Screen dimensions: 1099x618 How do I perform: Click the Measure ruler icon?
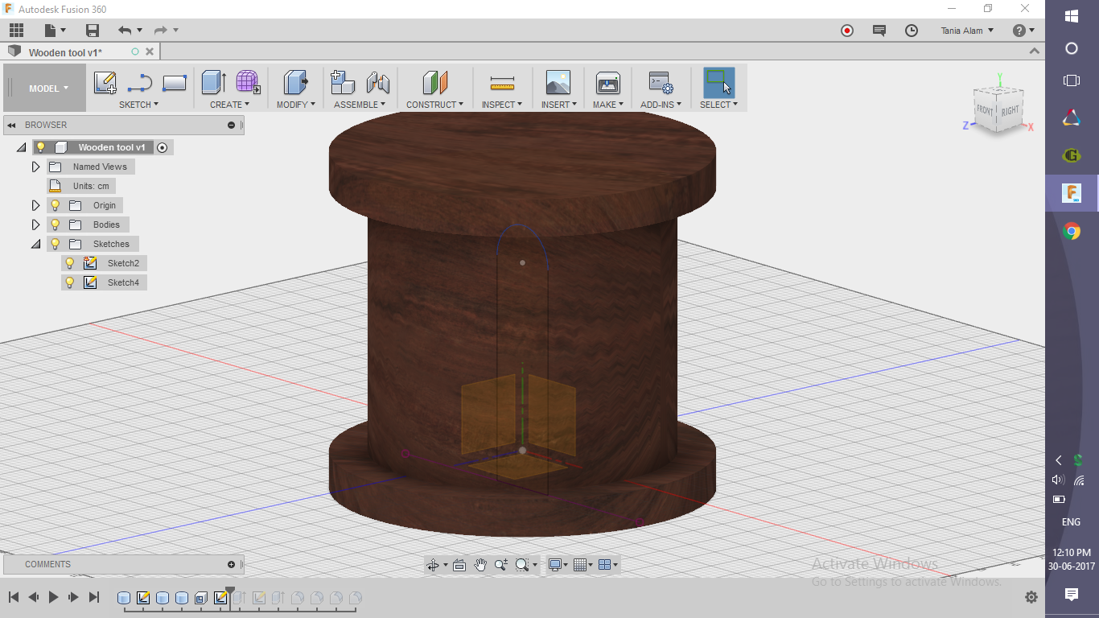[502, 83]
